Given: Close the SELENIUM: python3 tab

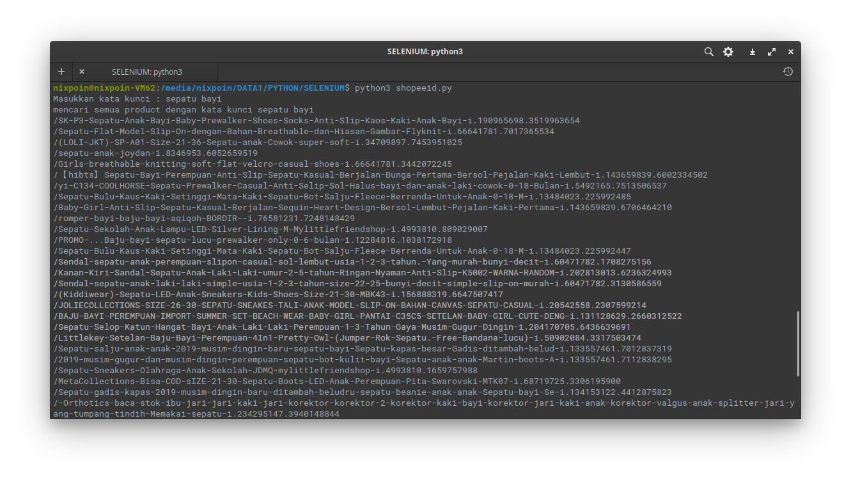Looking at the screenshot, I should (82, 72).
